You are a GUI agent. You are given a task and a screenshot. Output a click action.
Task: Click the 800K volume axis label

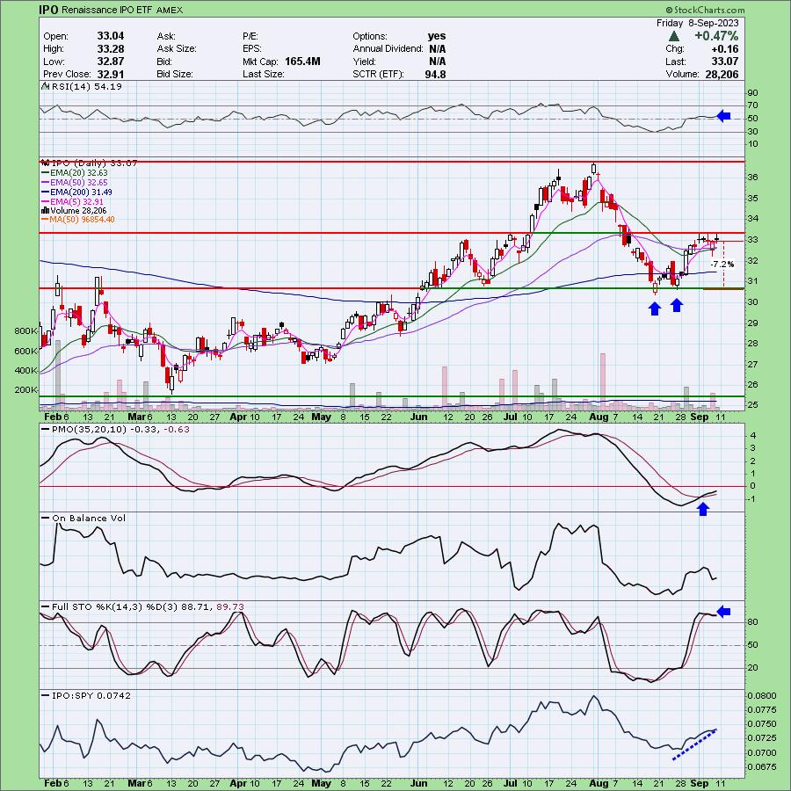pos(25,331)
